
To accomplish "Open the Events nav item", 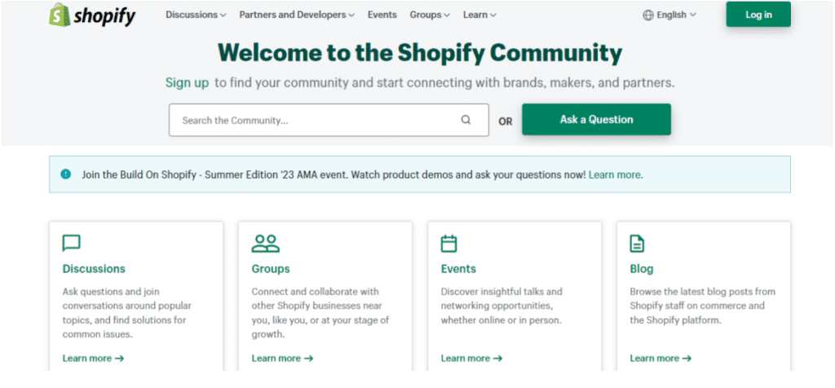I will [382, 15].
